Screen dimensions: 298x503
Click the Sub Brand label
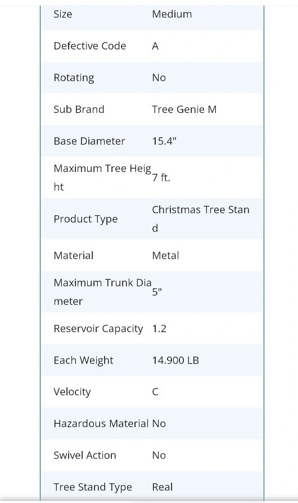[x=79, y=110]
